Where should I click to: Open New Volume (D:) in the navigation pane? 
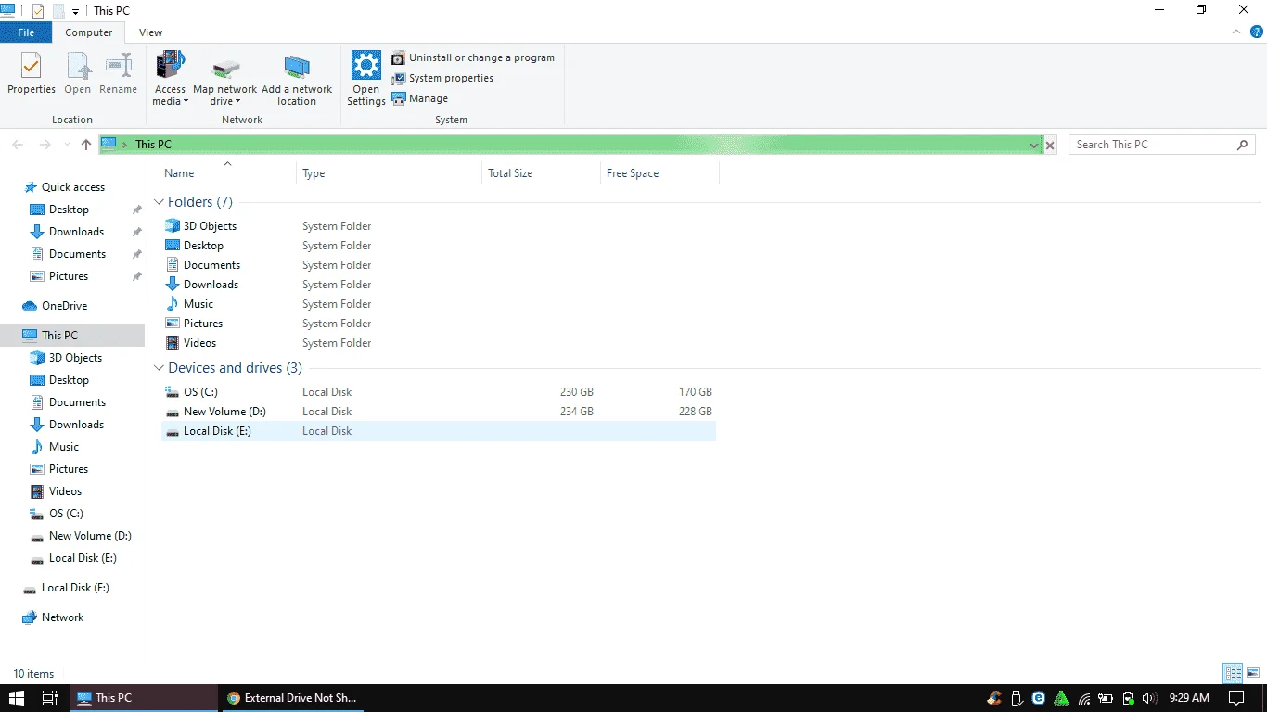[90, 536]
